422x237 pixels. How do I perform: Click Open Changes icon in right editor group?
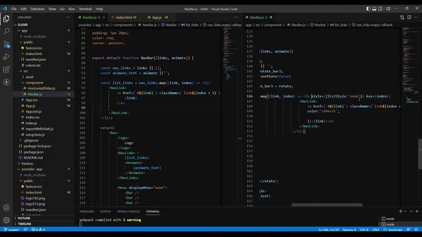click(x=402, y=17)
